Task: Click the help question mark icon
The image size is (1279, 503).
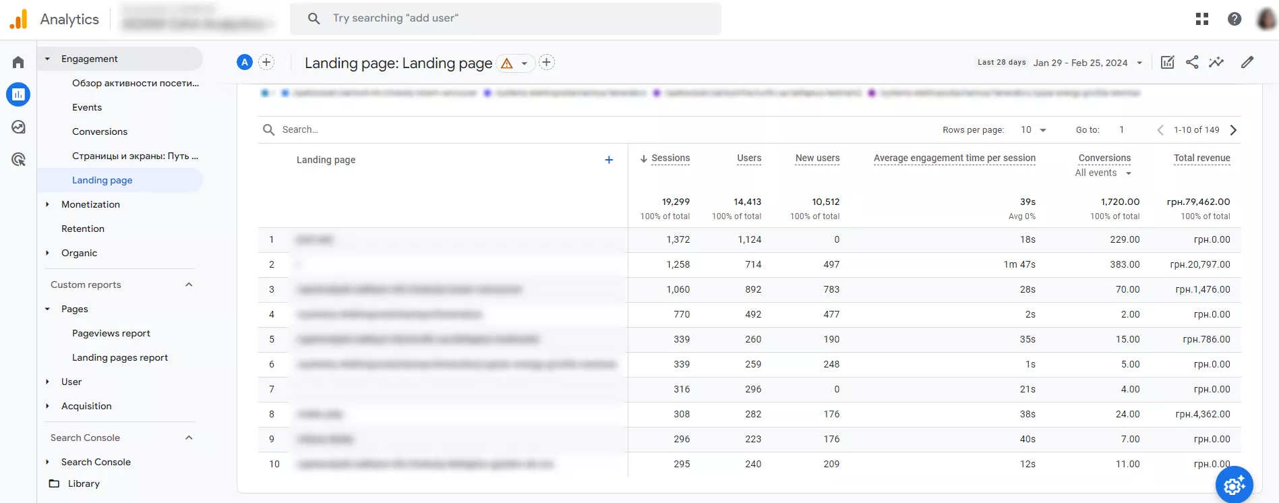Action: click(x=1235, y=19)
